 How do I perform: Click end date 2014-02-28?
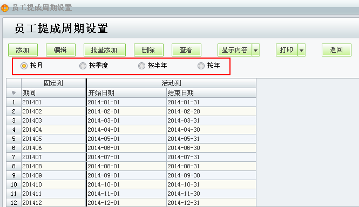tap(211, 111)
